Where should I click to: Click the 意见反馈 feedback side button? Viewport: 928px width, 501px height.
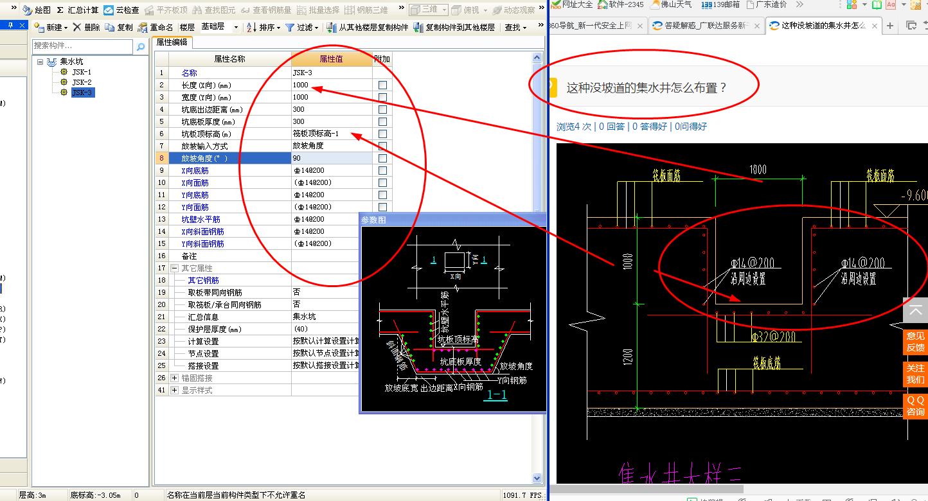tap(916, 342)
